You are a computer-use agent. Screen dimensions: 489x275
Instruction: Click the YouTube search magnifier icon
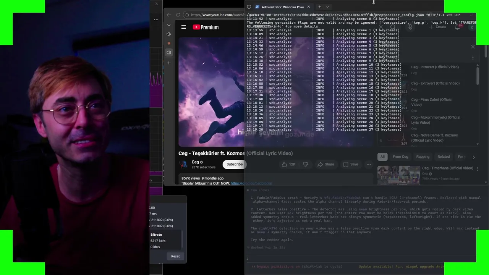click(393, 27)
